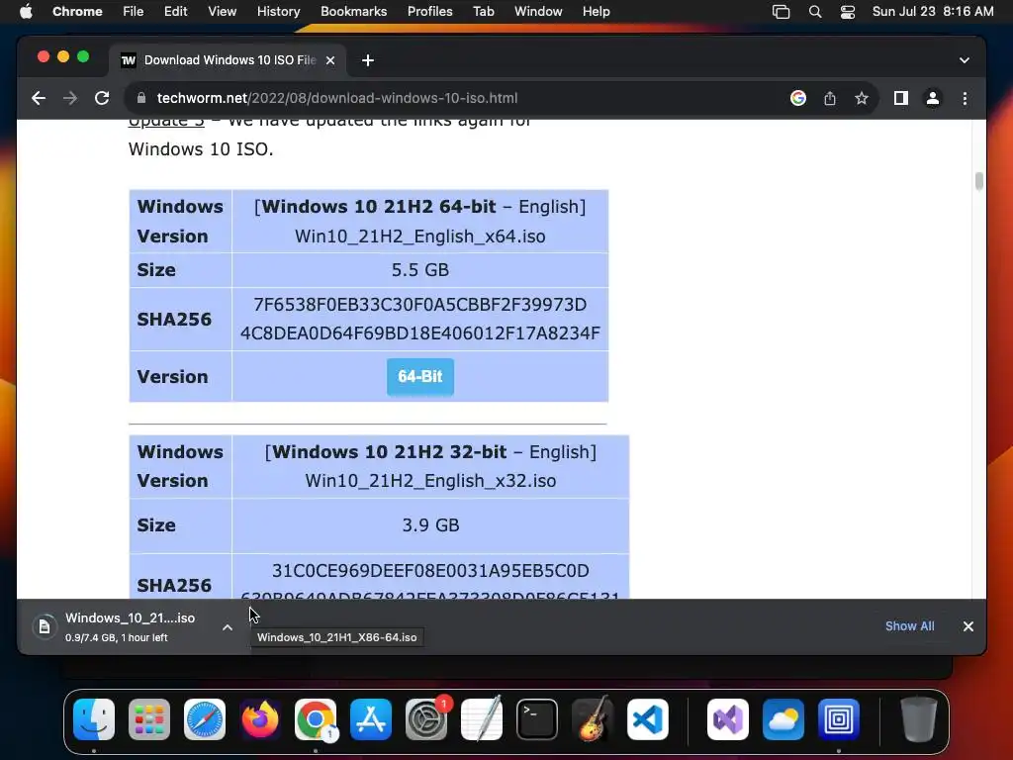Click the Chrome icon in the Dock
The image size is (1013, 760).
(316, 719)
